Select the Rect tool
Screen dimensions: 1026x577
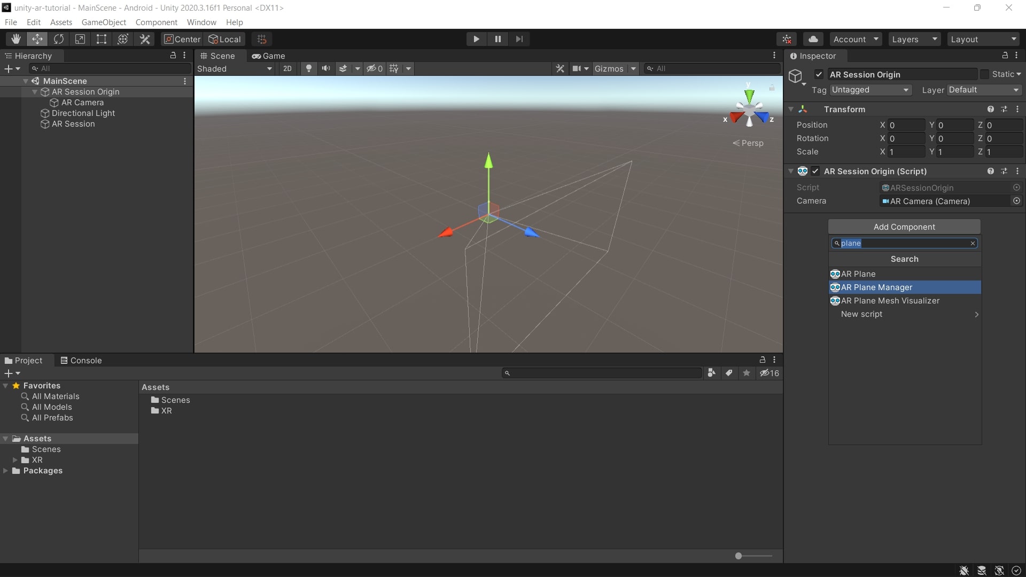pos(102,39)
